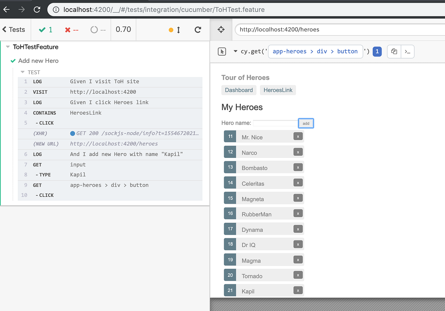Click the pending tests circle indicator
445x311 pixels.
pos(93,29)
